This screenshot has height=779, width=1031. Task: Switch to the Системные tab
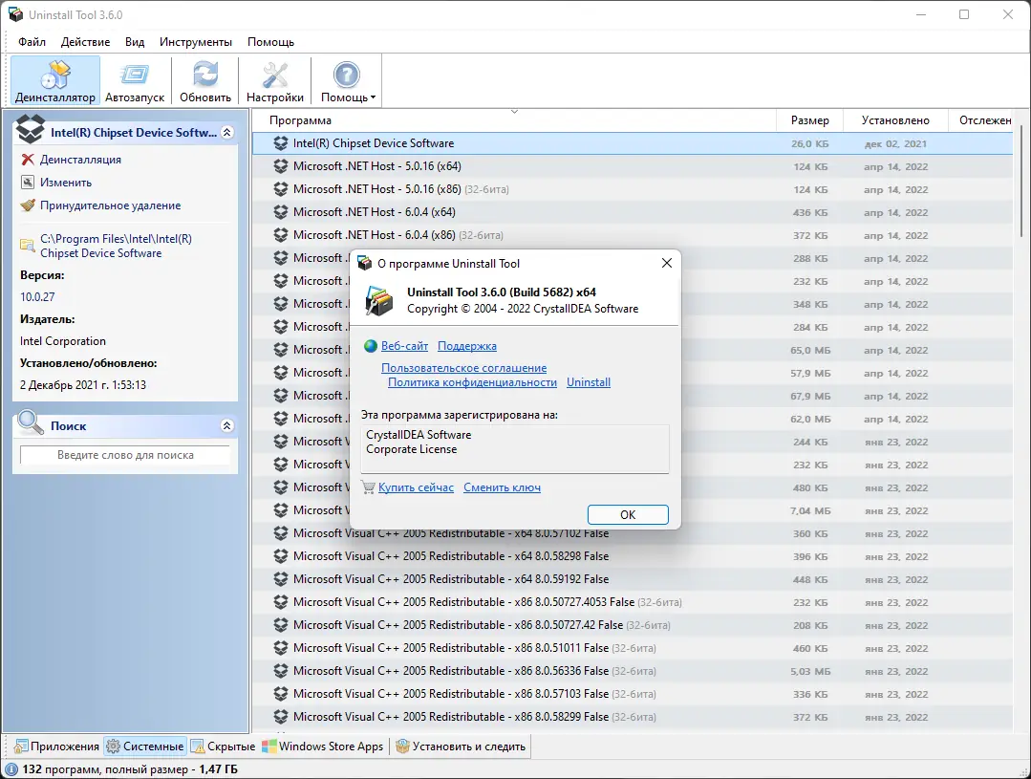pos(145,747)
